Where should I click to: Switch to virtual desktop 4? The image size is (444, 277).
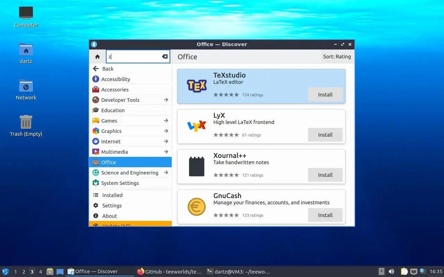click(x=41, y=272)
